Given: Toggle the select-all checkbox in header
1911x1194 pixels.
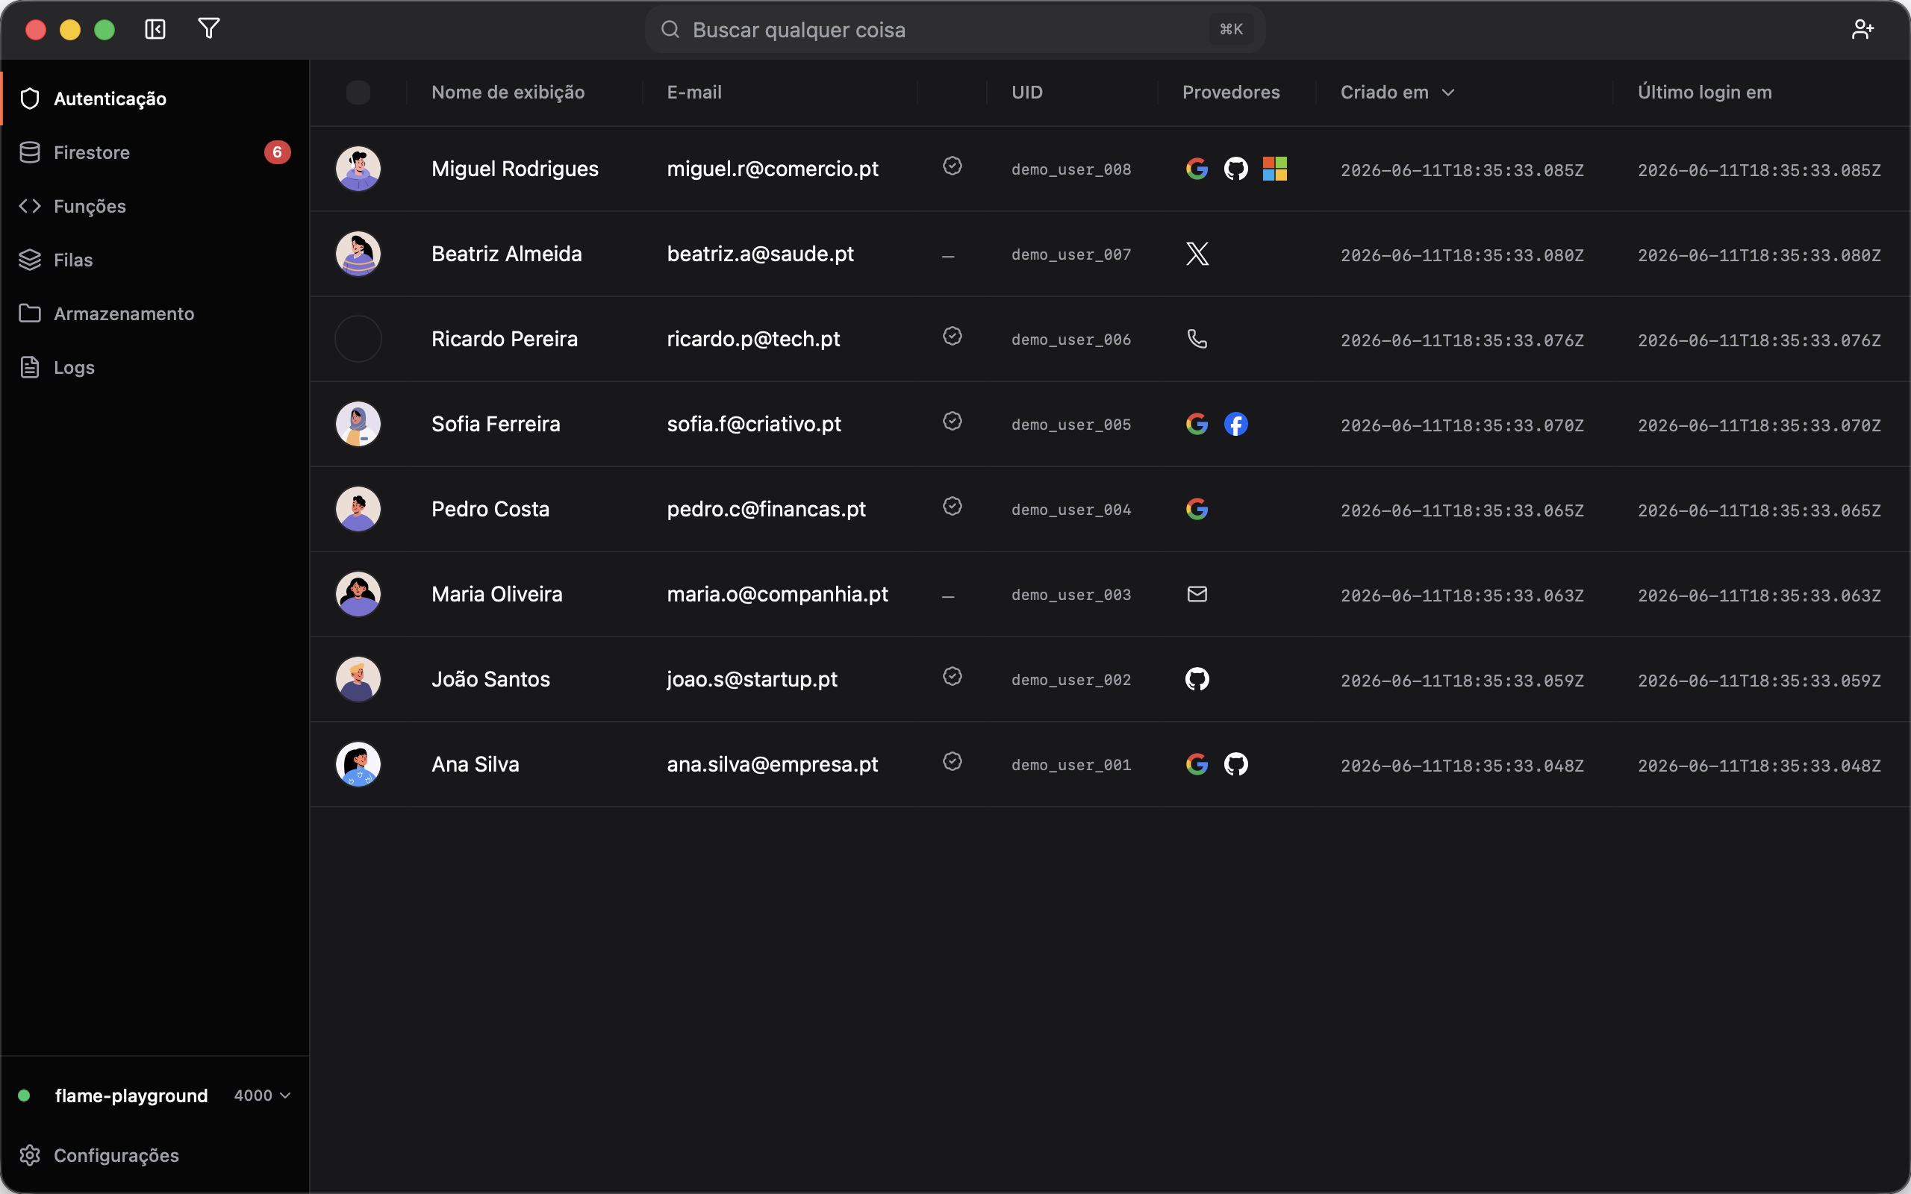Looking at the screenshot, I should (x=358, y=93).
